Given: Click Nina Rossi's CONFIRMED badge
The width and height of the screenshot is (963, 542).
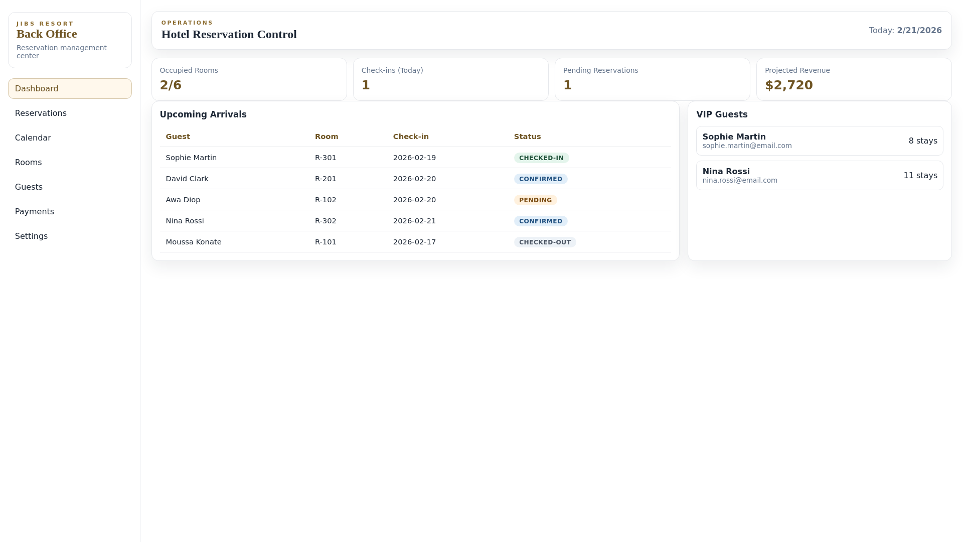Looking at the screenshot, I should [x=541, y=221].
